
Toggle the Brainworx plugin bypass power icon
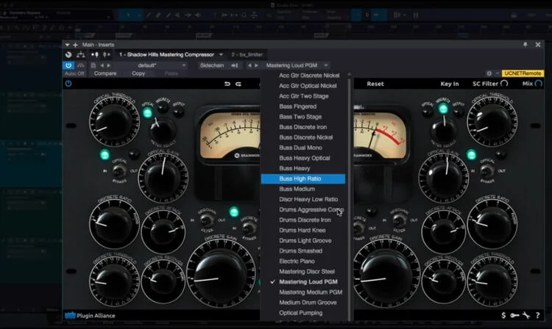point(68,84)
